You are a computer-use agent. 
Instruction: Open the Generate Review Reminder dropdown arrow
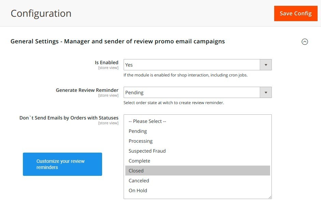[x=266, y=92]
